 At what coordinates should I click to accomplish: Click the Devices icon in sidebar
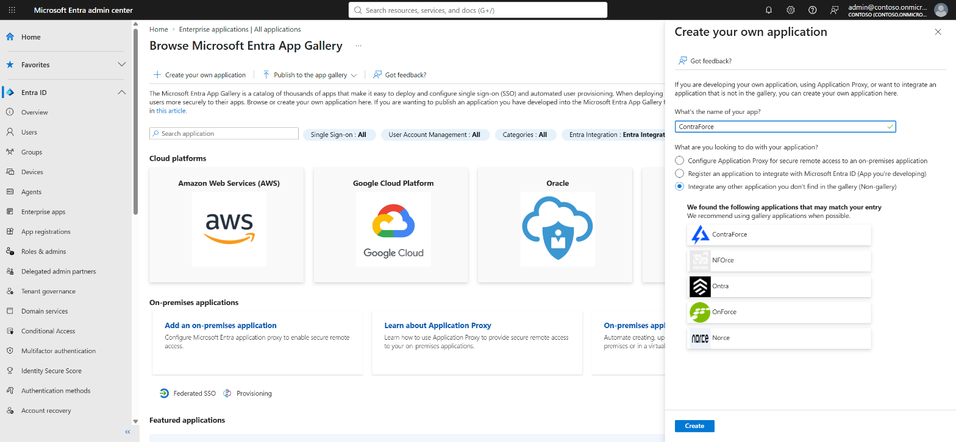[10, 172]
